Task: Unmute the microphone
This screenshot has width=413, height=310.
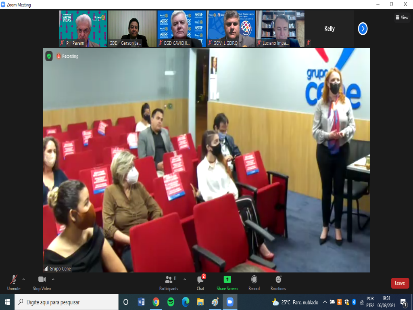Action: 14,282
